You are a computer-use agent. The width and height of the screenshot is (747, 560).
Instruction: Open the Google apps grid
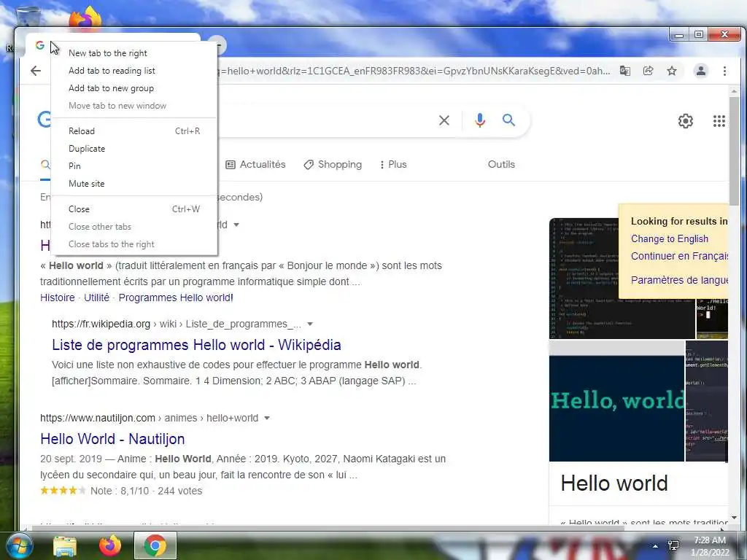point(719,121)
